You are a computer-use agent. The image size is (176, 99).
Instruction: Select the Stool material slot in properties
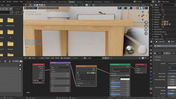(165, 46)
